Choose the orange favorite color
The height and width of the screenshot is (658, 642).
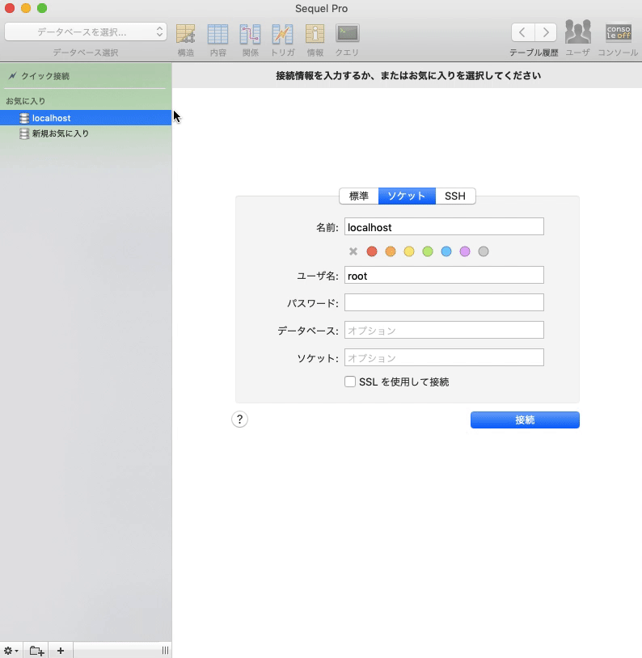click(x=391, y=251)
